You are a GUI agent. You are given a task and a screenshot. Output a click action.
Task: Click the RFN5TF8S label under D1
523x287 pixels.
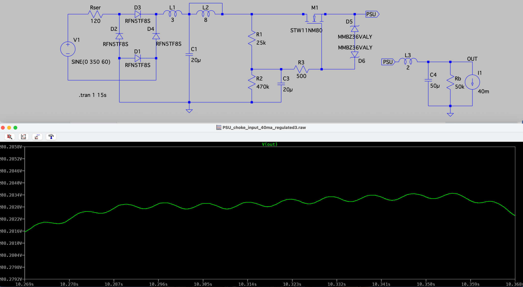(x=138, y=65)
